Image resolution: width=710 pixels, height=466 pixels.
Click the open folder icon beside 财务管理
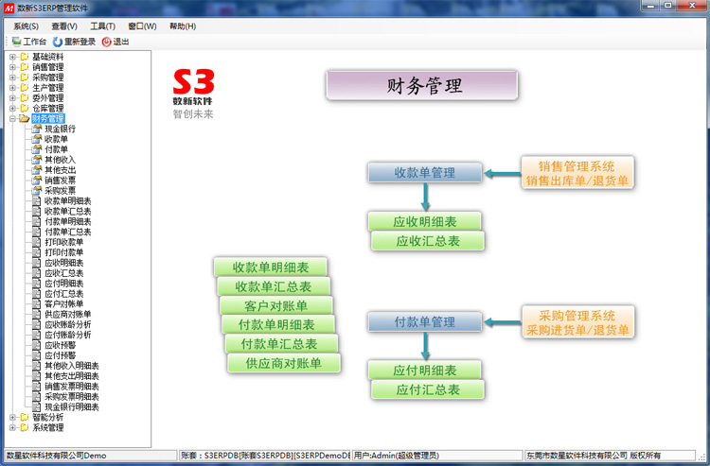pos(25,118)
